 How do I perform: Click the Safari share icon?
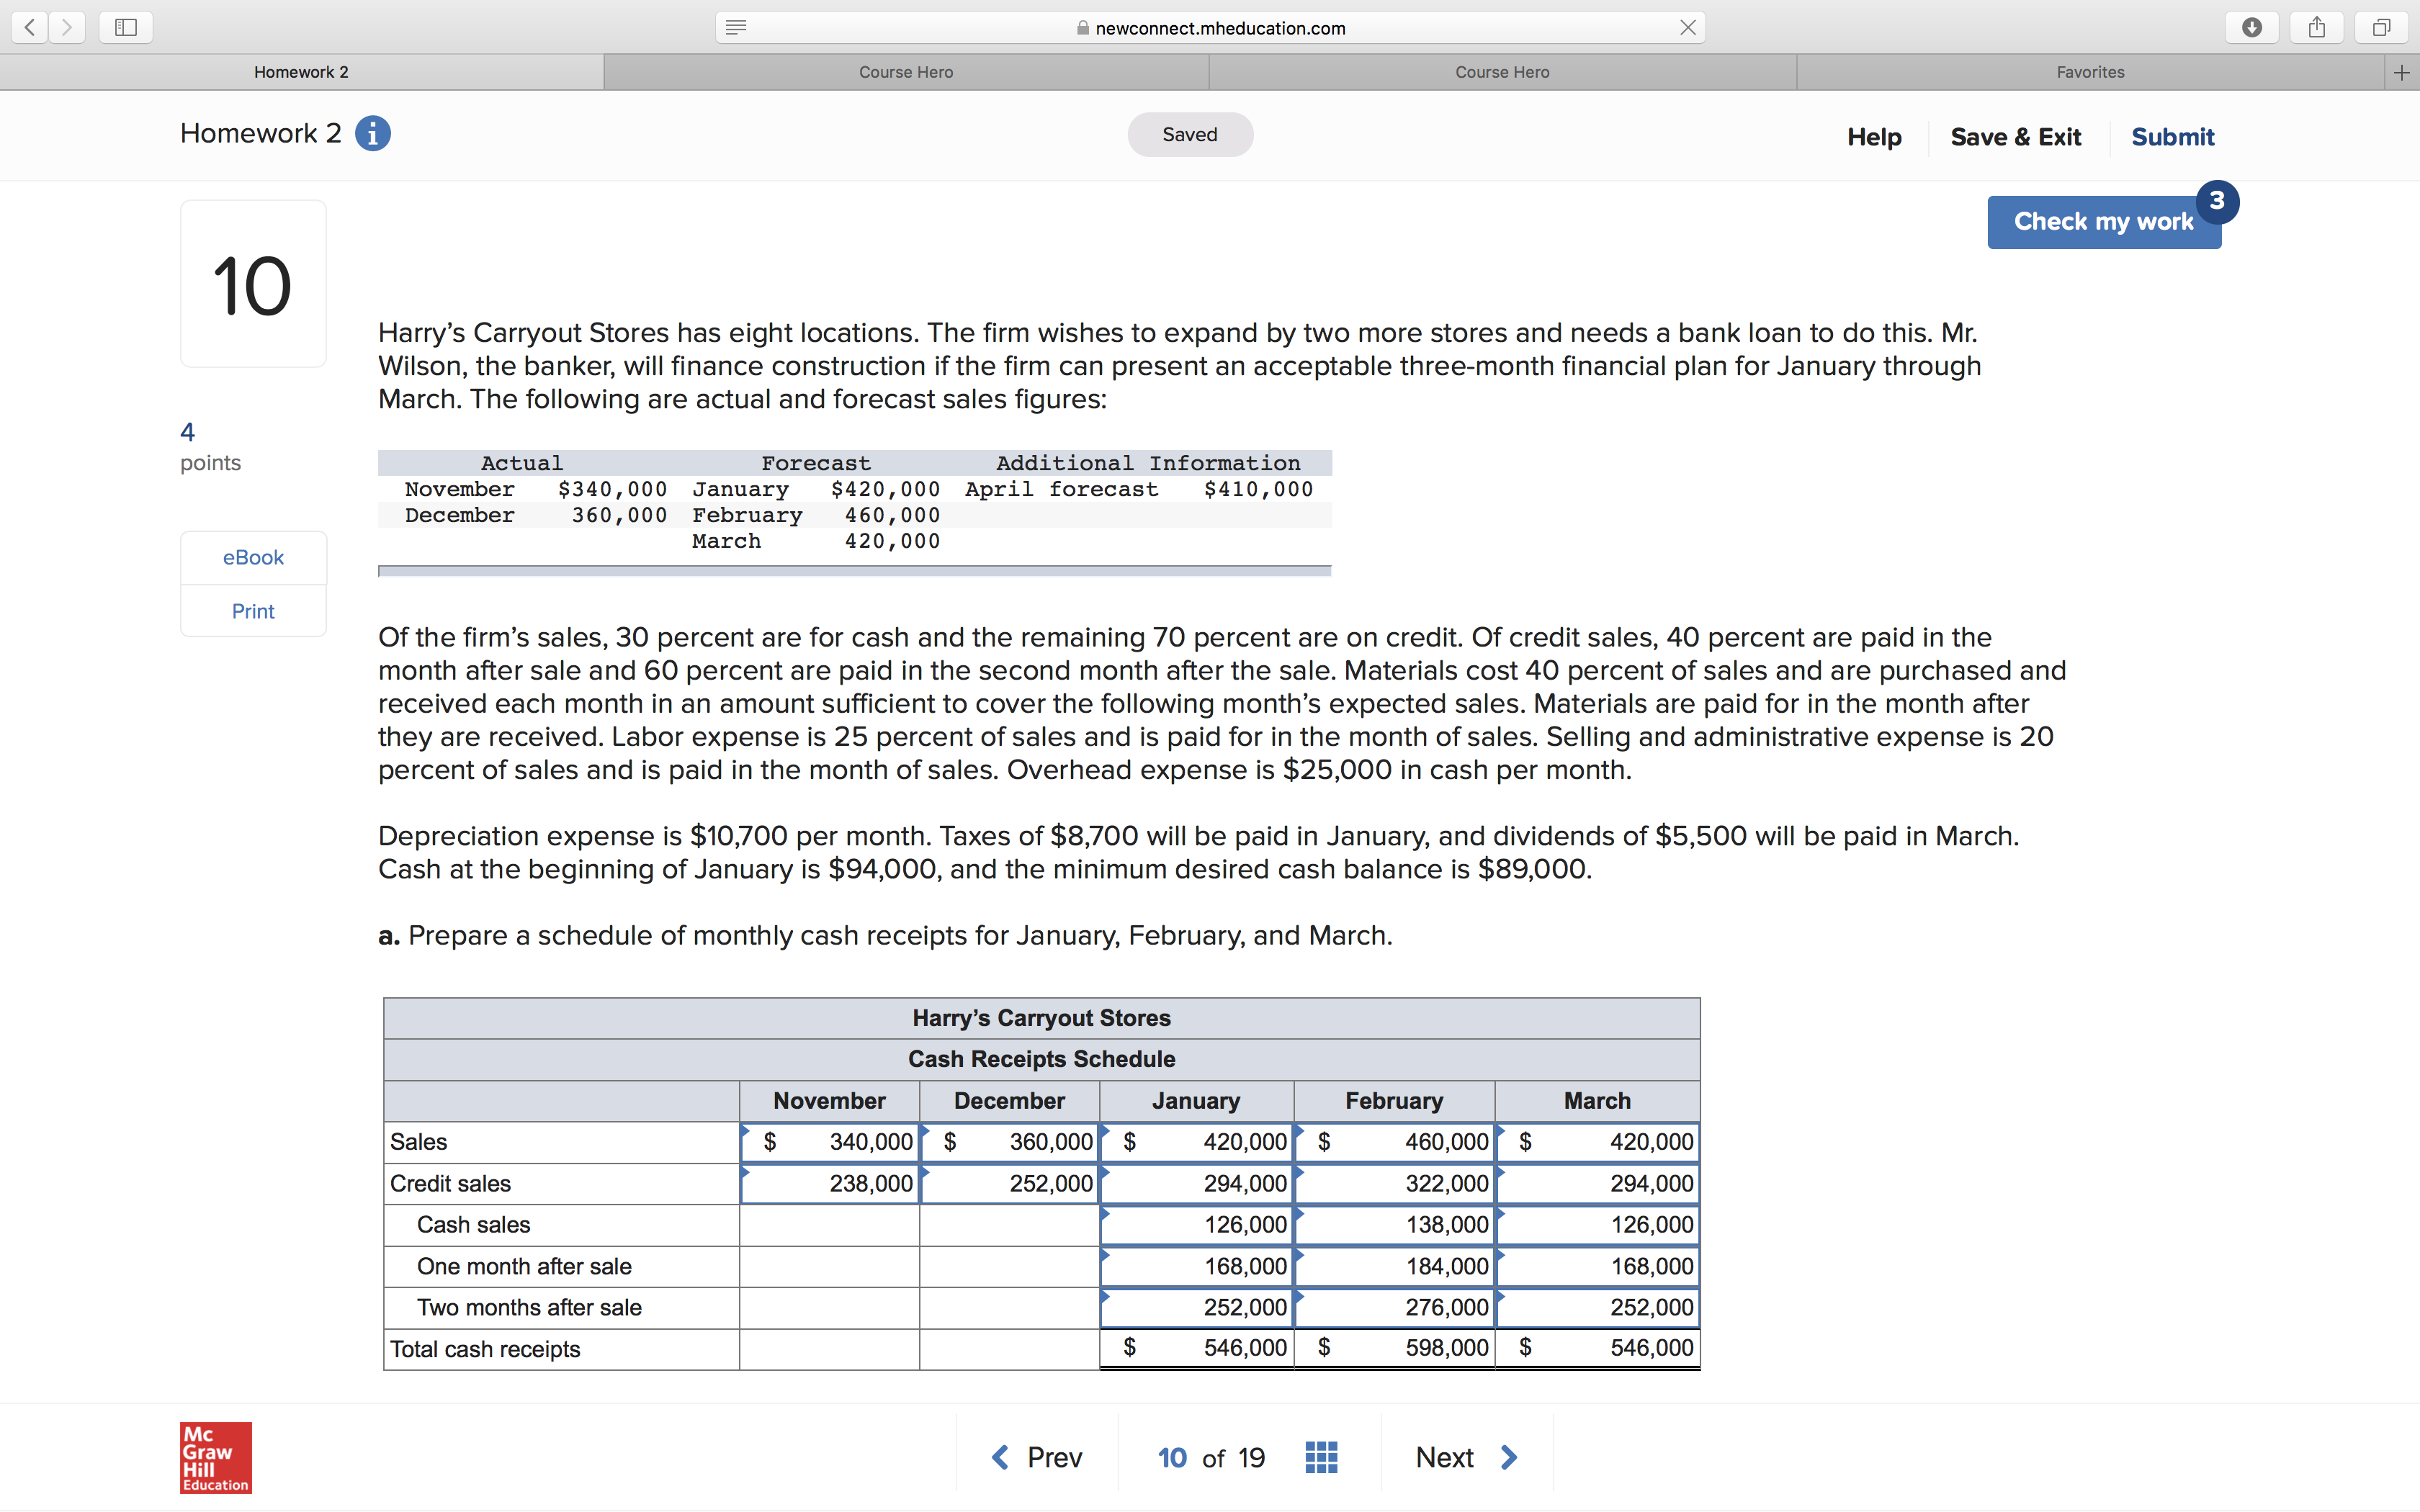[2316, 27]
